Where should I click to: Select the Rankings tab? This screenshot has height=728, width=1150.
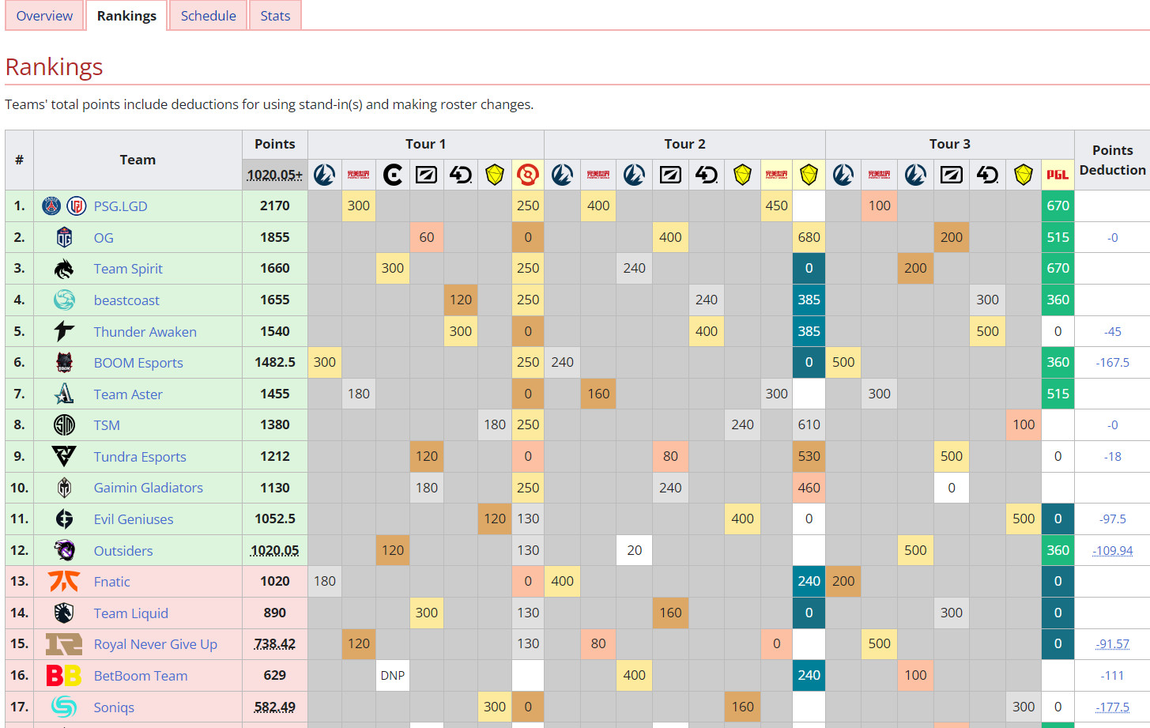point(126,16)
